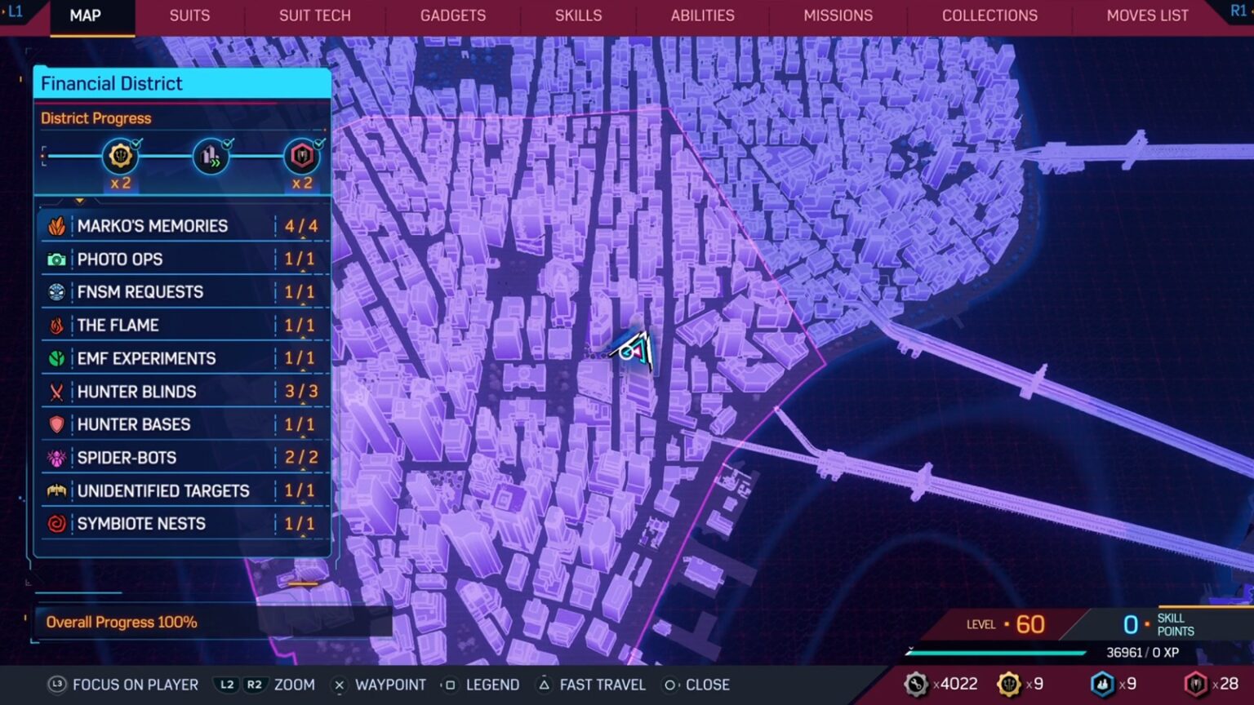Click the Zoom label

(295, 685)
